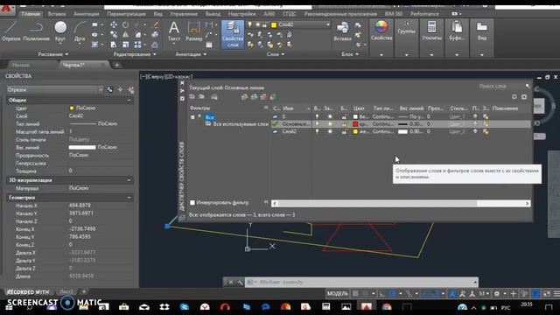Open the Слой2 layer dropdown in ribbon

point(328,24)
